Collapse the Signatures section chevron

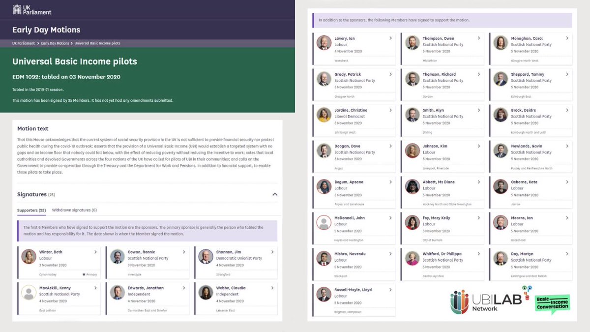(x=275, y=194)
